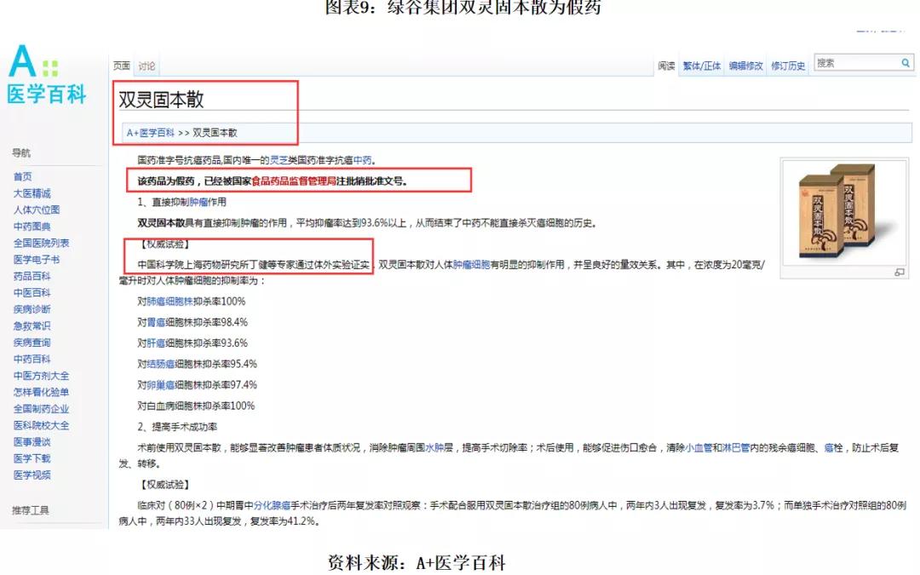Open 中医方剂大全 sidebar link
The height and width of the screenshot is (575, 920).
(x=41, y=376)
